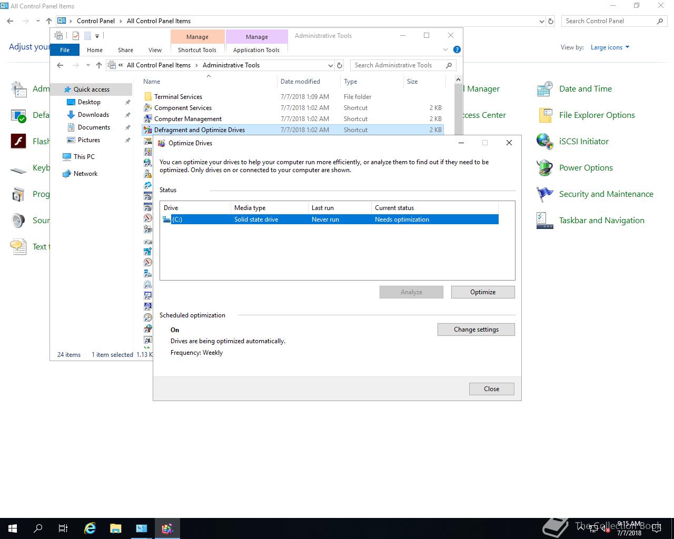Expand the ribbon with the chevron
Screen dimensions: 674x539
coord(445,49)
